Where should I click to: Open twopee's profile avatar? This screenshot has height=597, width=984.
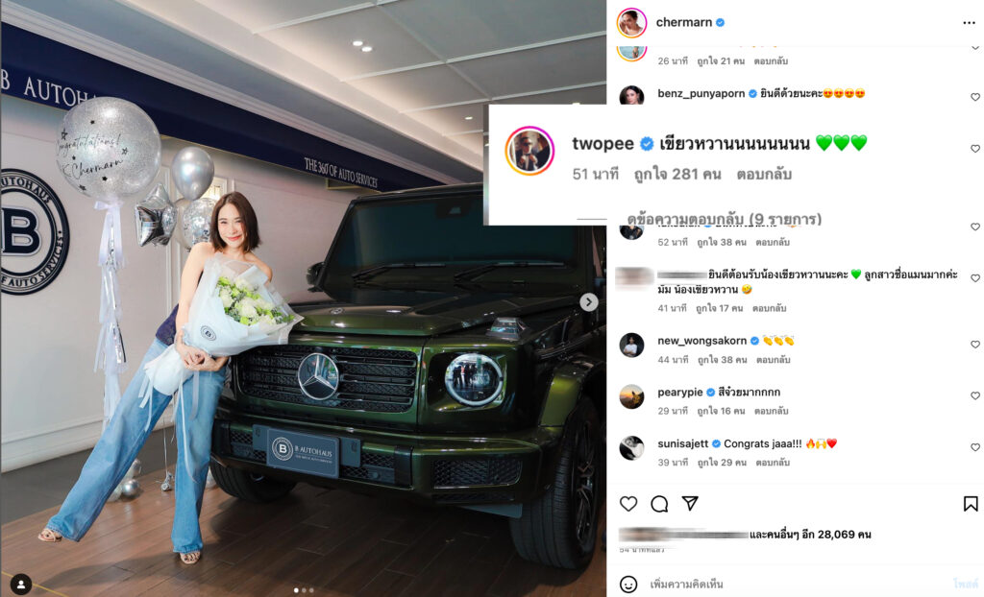tap(529, 151)
